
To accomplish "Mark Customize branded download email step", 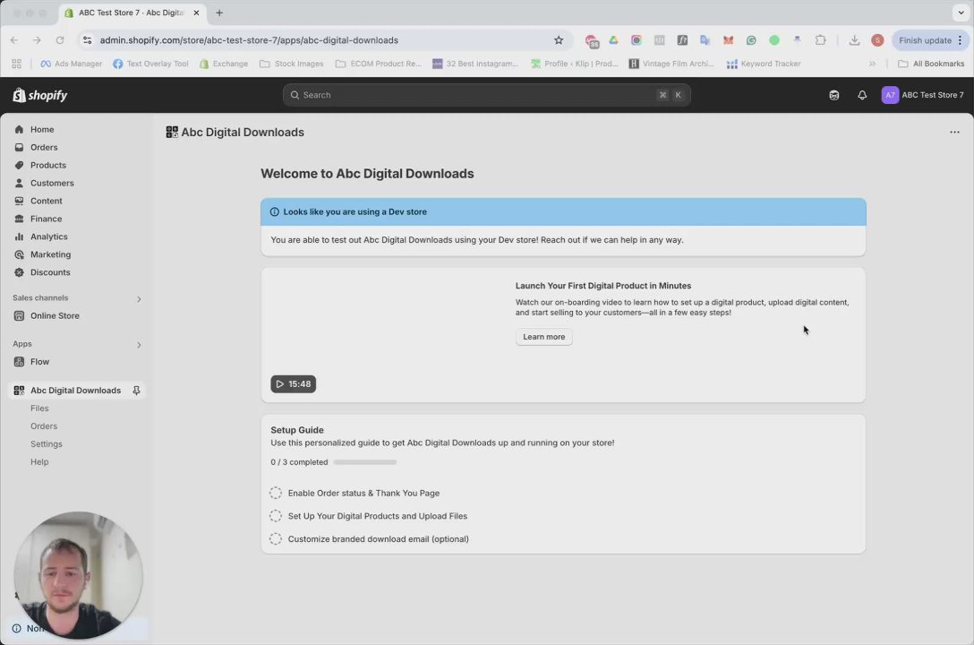I will [276, 539].
